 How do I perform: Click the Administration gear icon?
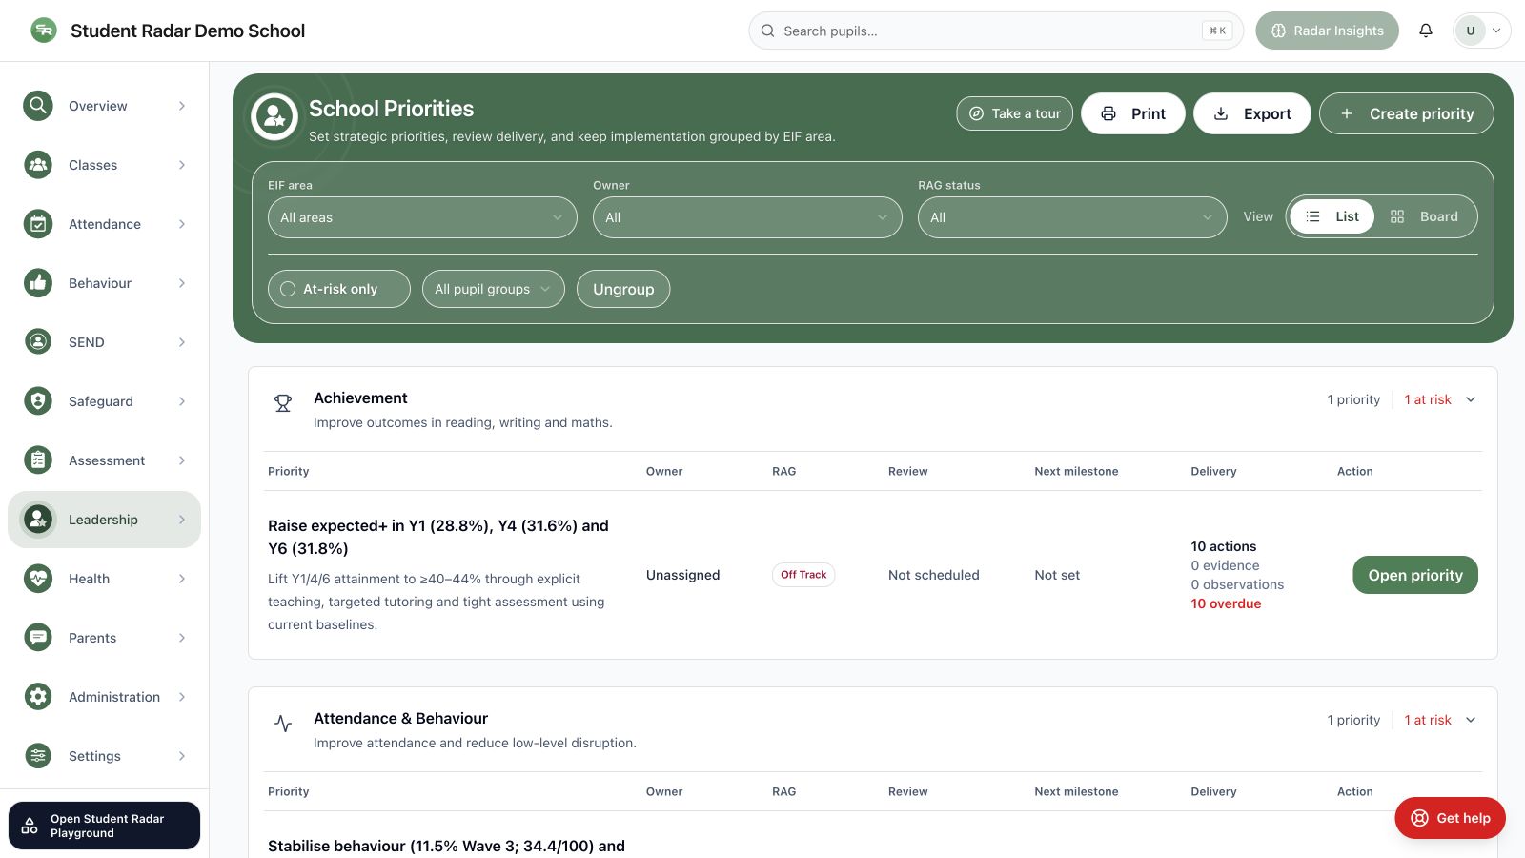coord(38,697)
